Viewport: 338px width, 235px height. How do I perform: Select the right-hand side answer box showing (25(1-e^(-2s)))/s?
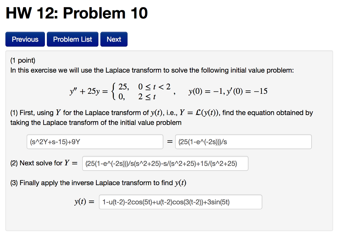pyautogui.click(x=243, y=141)
